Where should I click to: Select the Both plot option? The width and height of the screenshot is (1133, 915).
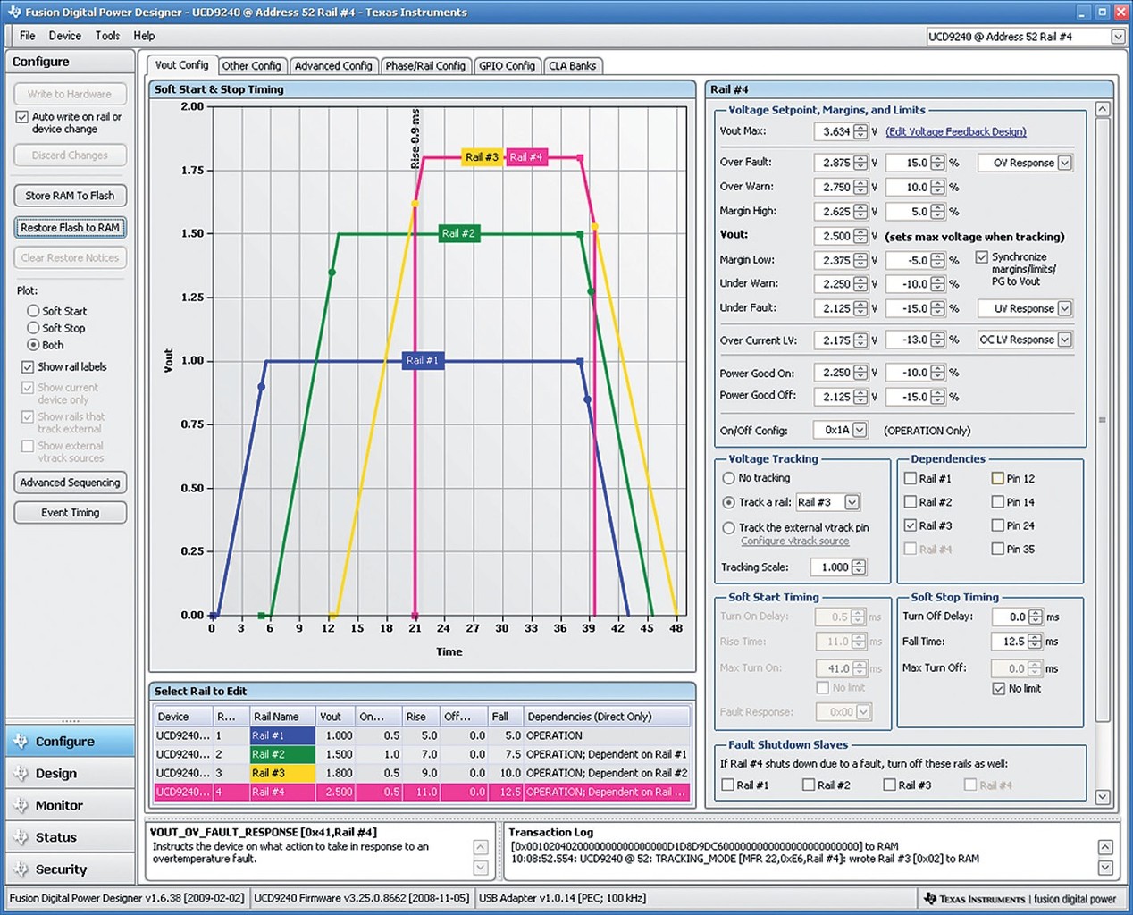coord(33,345)
